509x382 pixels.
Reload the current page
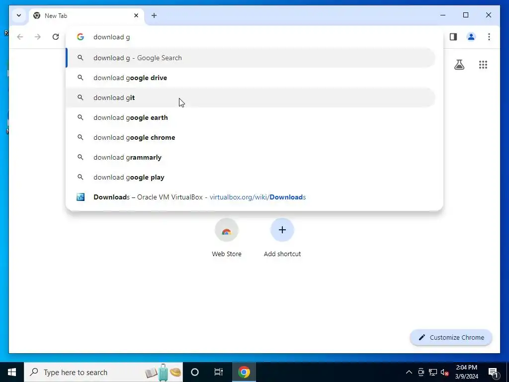click(56, 37)
